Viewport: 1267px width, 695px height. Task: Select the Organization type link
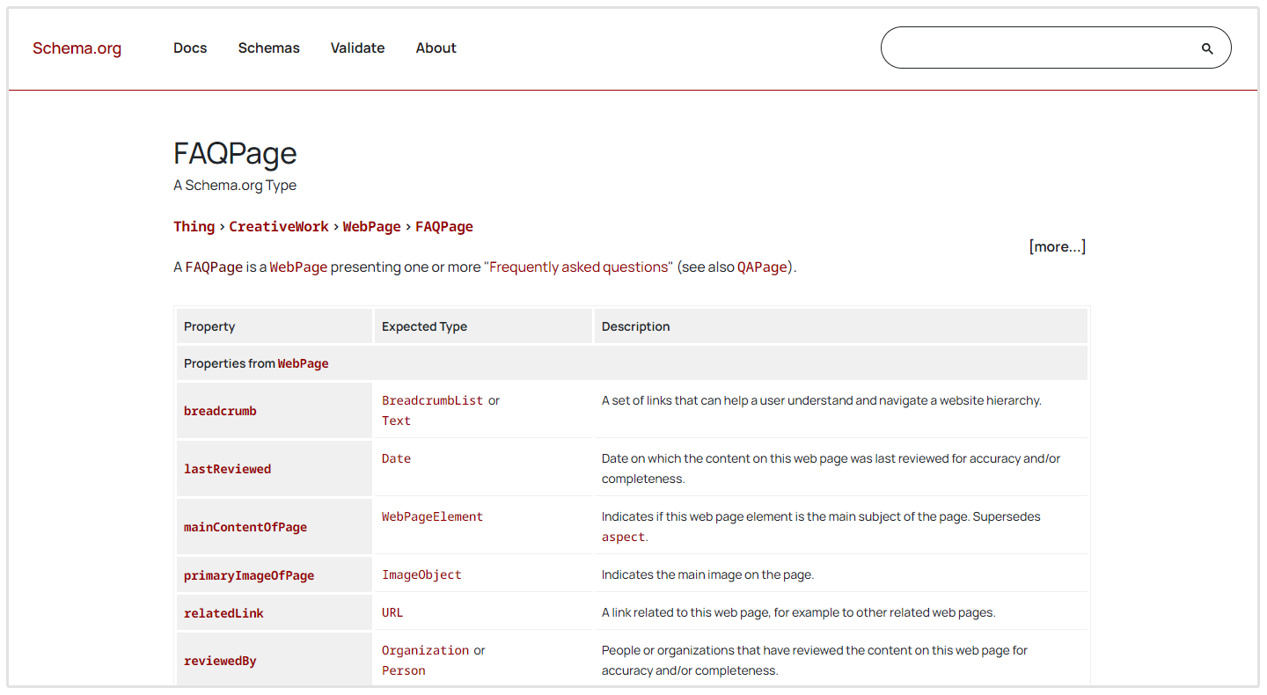point(425,649)
